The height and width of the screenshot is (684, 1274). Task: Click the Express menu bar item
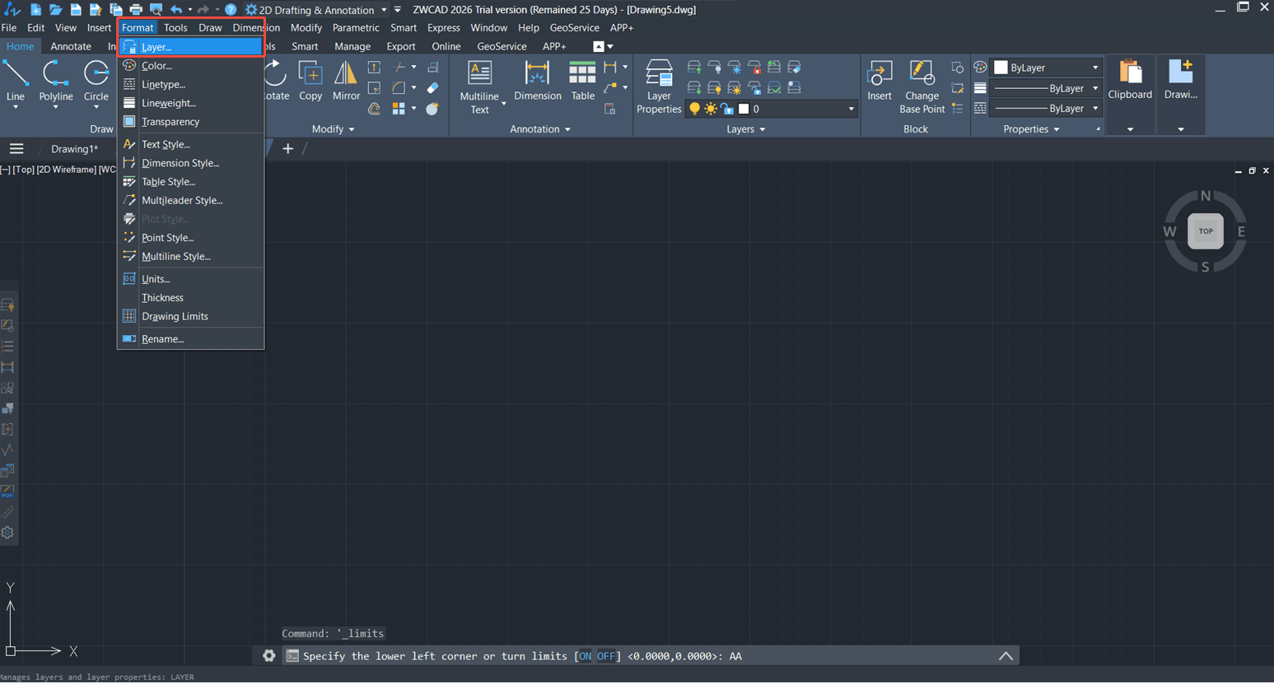443,28
